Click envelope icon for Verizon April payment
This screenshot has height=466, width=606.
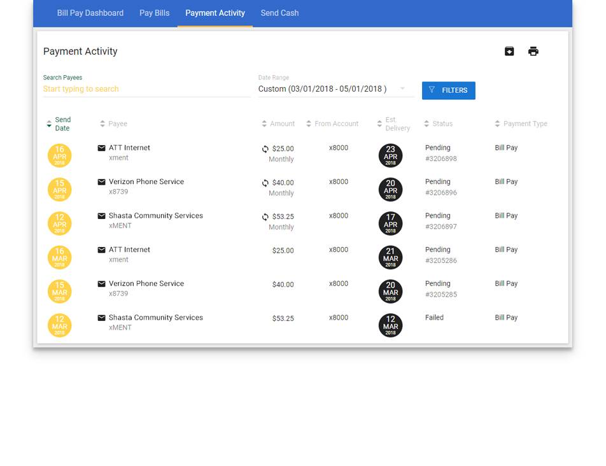click(101, 182)
